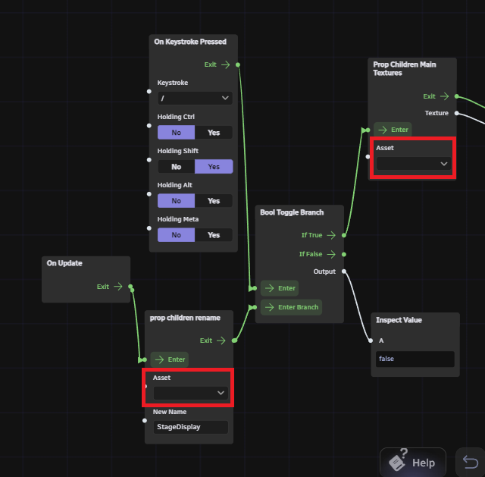Click the Exit output dot on On Keystroke Pressed
This screenshot has width=485, height=477.
[238, 64]
